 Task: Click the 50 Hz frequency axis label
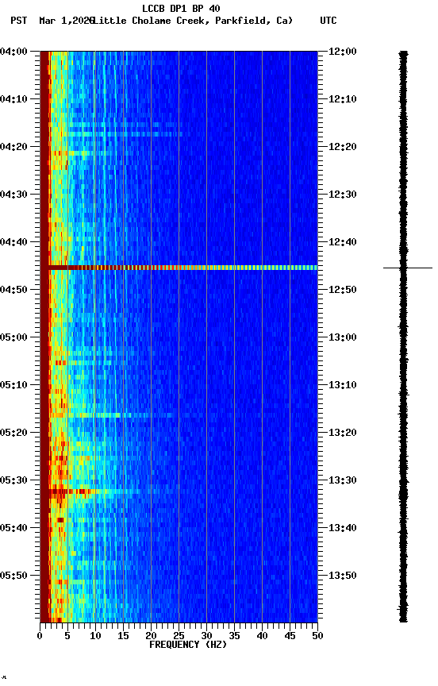[318, 636]
